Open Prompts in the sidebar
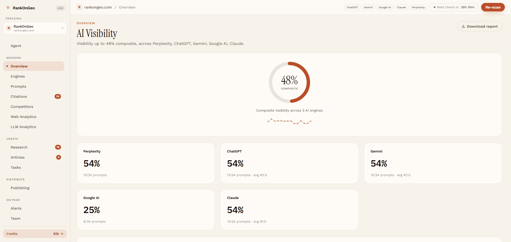 pyautogui.click(x=34, y=86)
